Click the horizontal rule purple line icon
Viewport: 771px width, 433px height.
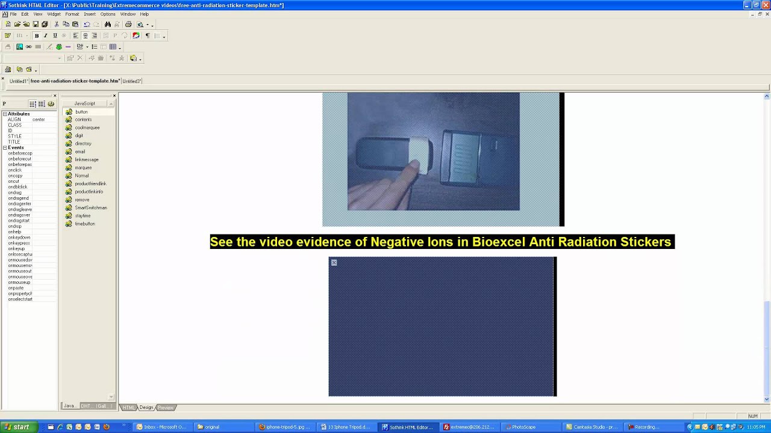tap(68, 47)
